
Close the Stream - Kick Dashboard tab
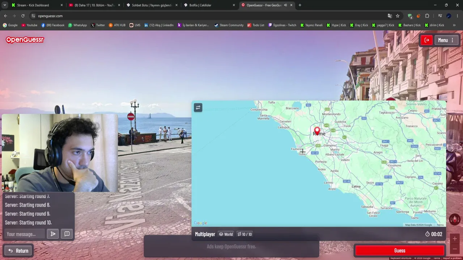point(61,5)
